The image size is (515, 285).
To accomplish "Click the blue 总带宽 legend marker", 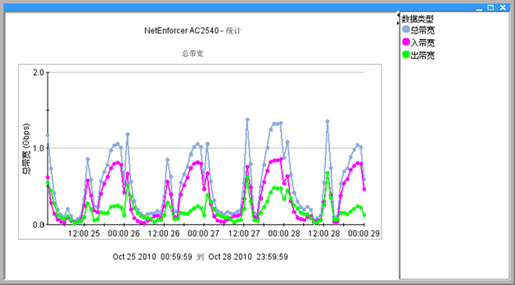I will pos(406,30).
